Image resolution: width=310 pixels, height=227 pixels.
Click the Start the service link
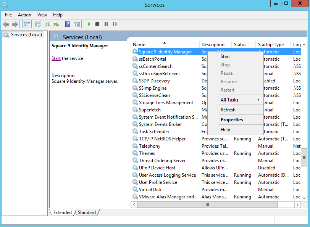click(x=56, y=58)
